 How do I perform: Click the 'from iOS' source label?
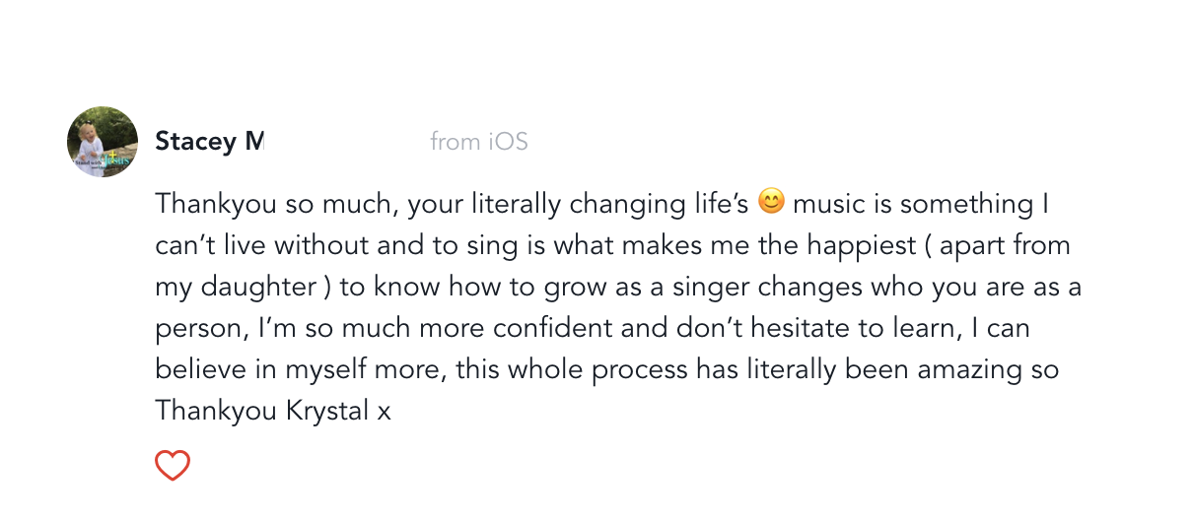pos(479,142)
